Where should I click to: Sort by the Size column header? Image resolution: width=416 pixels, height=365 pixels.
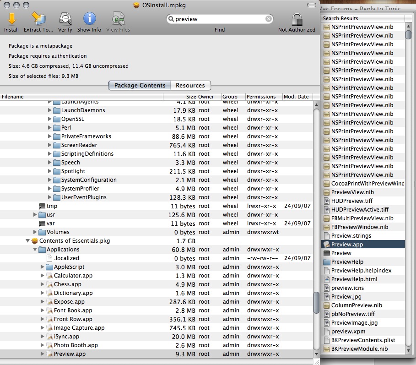point(180,97)
